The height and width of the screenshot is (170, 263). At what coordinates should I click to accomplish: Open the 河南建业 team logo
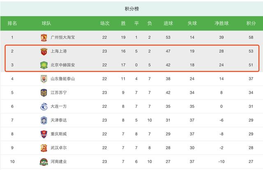click(x=44, y=162)
